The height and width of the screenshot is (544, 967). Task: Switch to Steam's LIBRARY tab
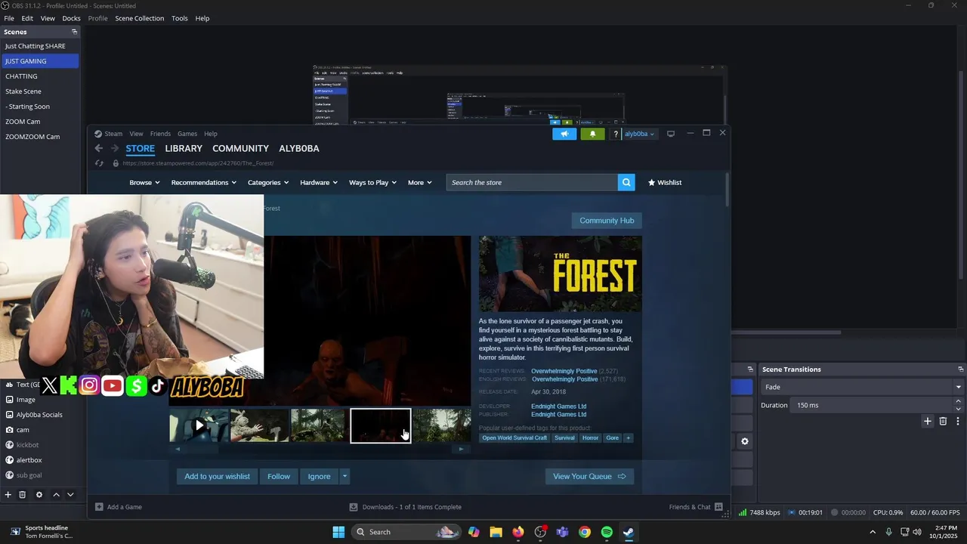pyautogui.click(x=184, y=149)
